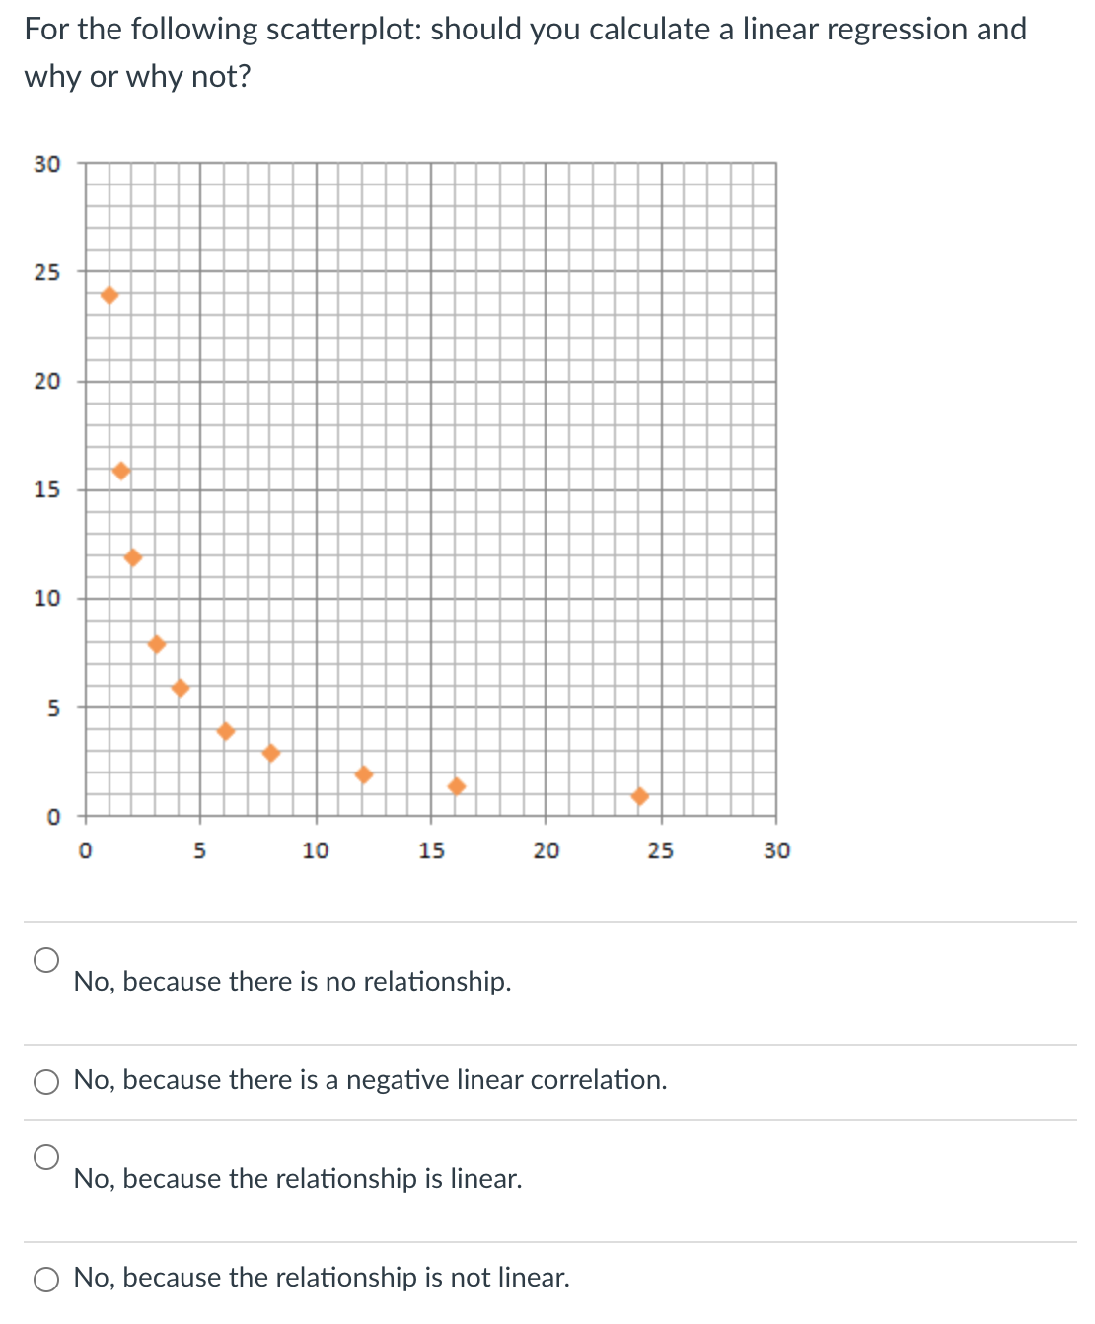Click the second-highest scatter point
Viewport: 1095px width, 1324px height.
[x=120, y=471]
